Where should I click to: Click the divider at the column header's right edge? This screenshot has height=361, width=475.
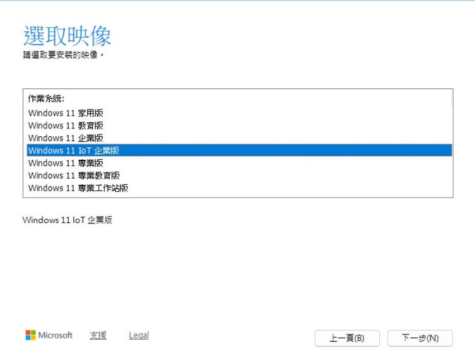[451, 98]
